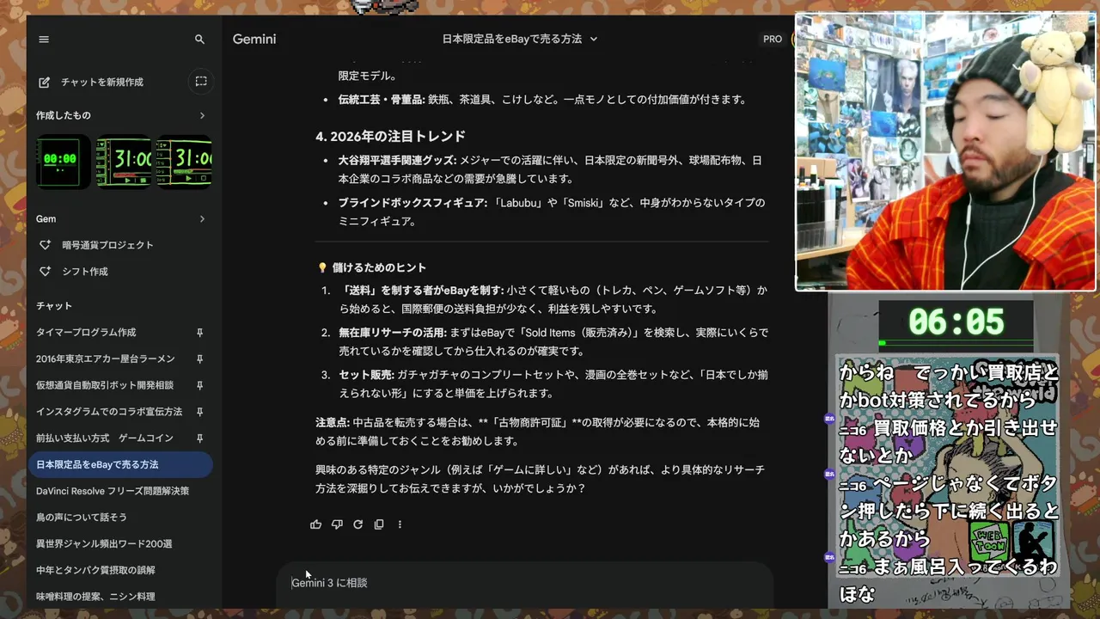Unpin the インスタグラムでのコラボ宣伝方法 chat
Viewport: 1100px width, 619px height.
click(199, 412)
